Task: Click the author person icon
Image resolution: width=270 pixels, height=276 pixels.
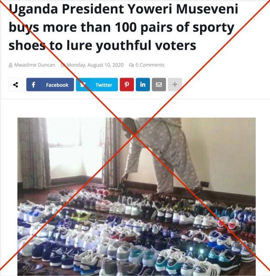Action: 10,65
